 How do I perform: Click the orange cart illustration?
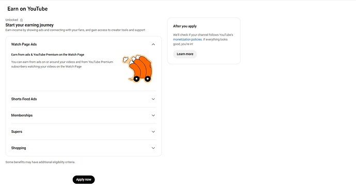138,68
